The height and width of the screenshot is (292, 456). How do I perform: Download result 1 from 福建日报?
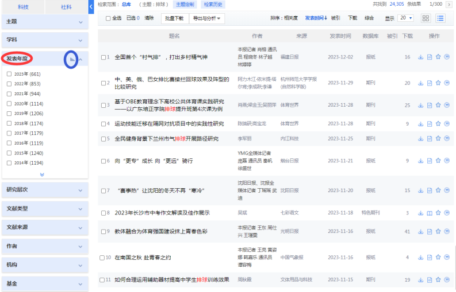tap(420, 57)
